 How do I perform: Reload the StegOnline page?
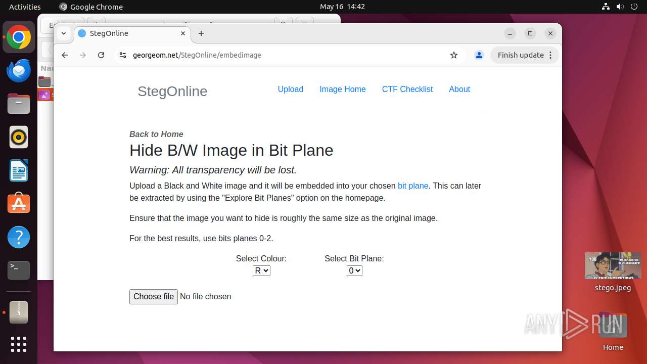tap(101, 55)
